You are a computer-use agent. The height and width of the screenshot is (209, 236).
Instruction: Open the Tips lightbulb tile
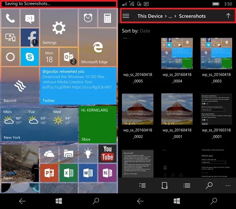88,154
